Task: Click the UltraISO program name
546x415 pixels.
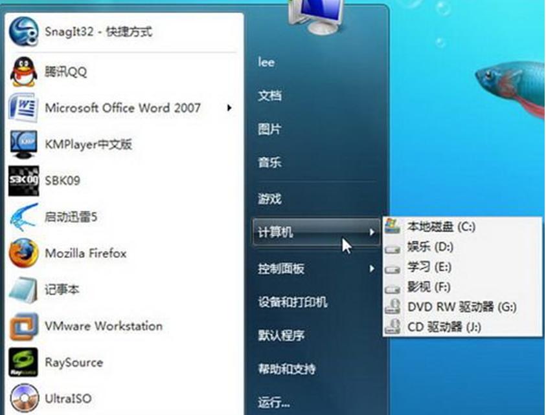Action: pyautogui.click(x=68, y=398)
